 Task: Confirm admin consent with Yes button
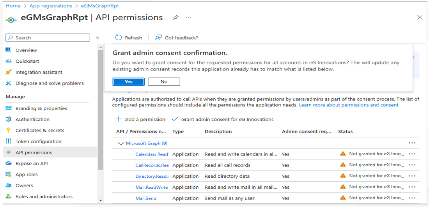pyautogui.click(x=129, y=81)
